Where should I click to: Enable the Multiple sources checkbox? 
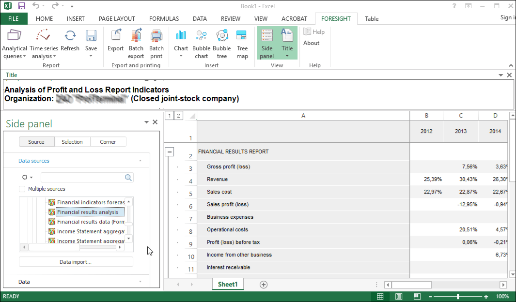[x=22, y=189]
